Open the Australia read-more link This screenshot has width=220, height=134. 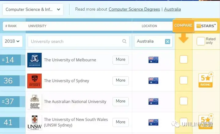coord(172,9)
